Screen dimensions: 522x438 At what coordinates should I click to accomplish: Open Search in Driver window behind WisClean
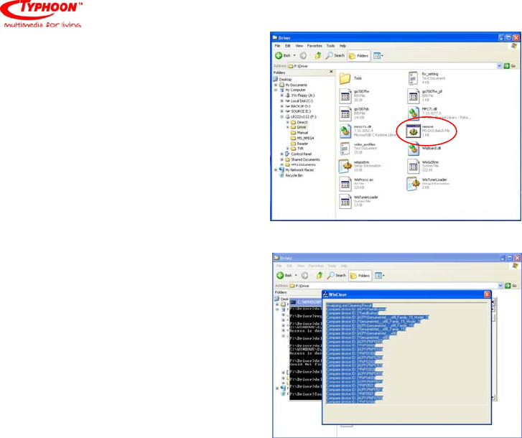click(x=337, y=275)
